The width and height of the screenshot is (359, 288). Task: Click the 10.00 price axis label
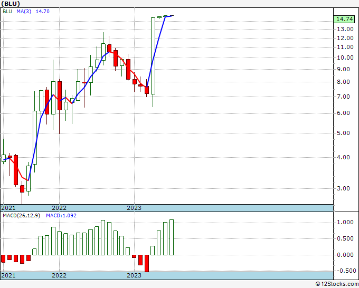pyautogui.click(x=345, y=57)
